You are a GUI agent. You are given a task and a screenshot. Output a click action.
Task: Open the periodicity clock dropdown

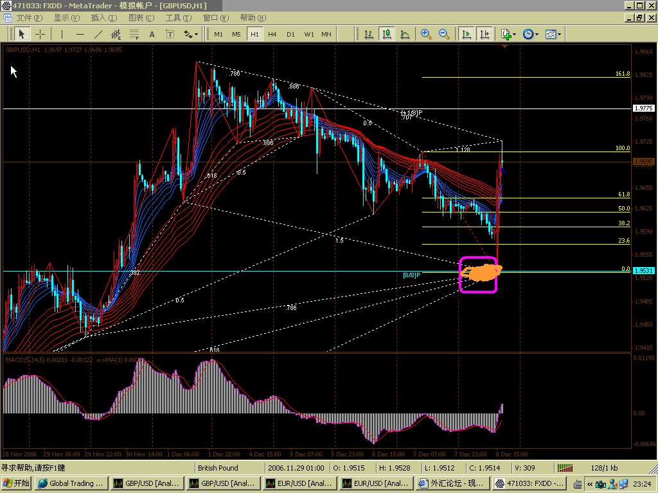[530, 34]
